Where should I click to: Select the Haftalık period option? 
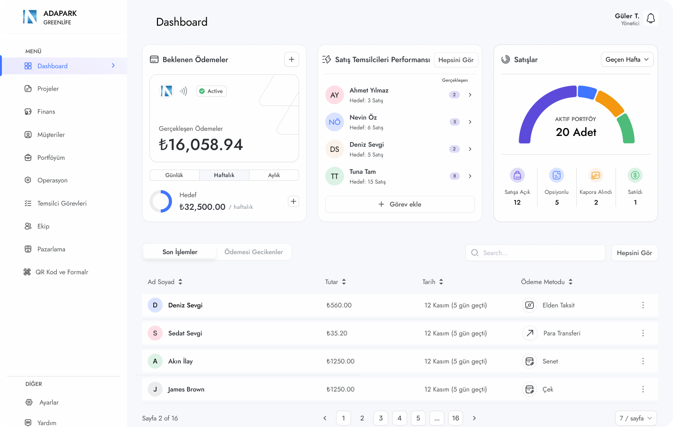click(224, 175)
